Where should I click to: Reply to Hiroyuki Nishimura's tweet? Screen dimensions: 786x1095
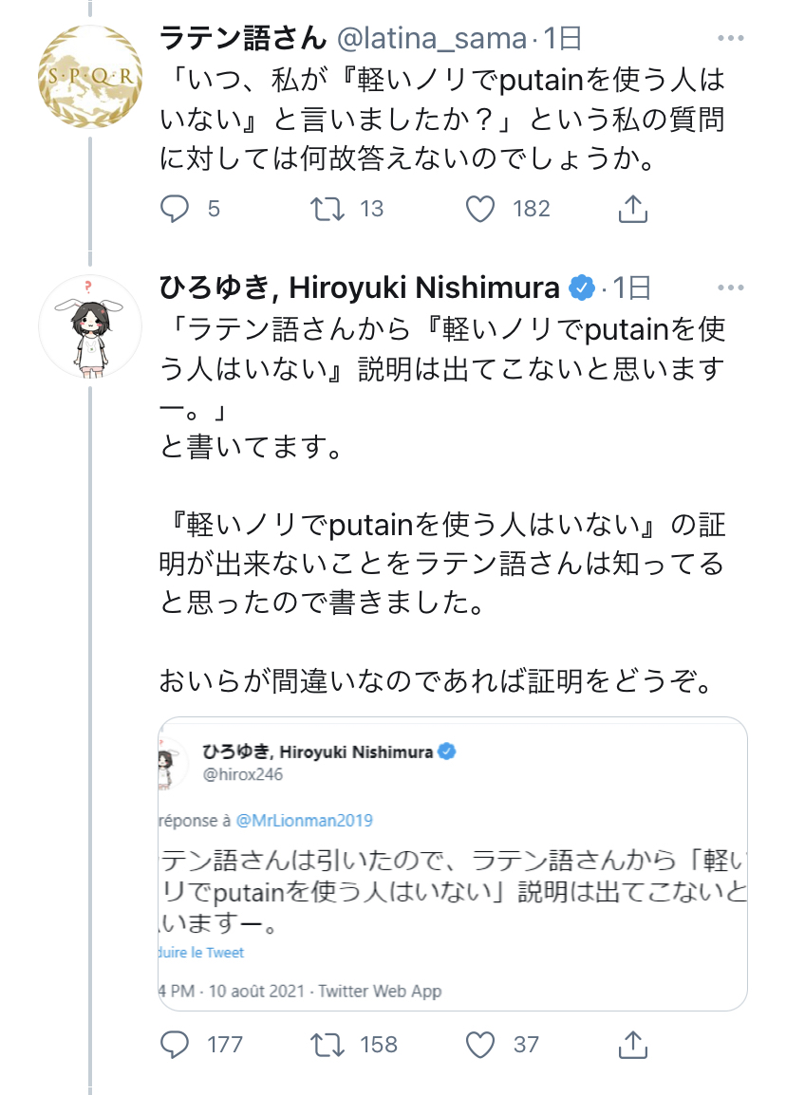[175, 1044]
